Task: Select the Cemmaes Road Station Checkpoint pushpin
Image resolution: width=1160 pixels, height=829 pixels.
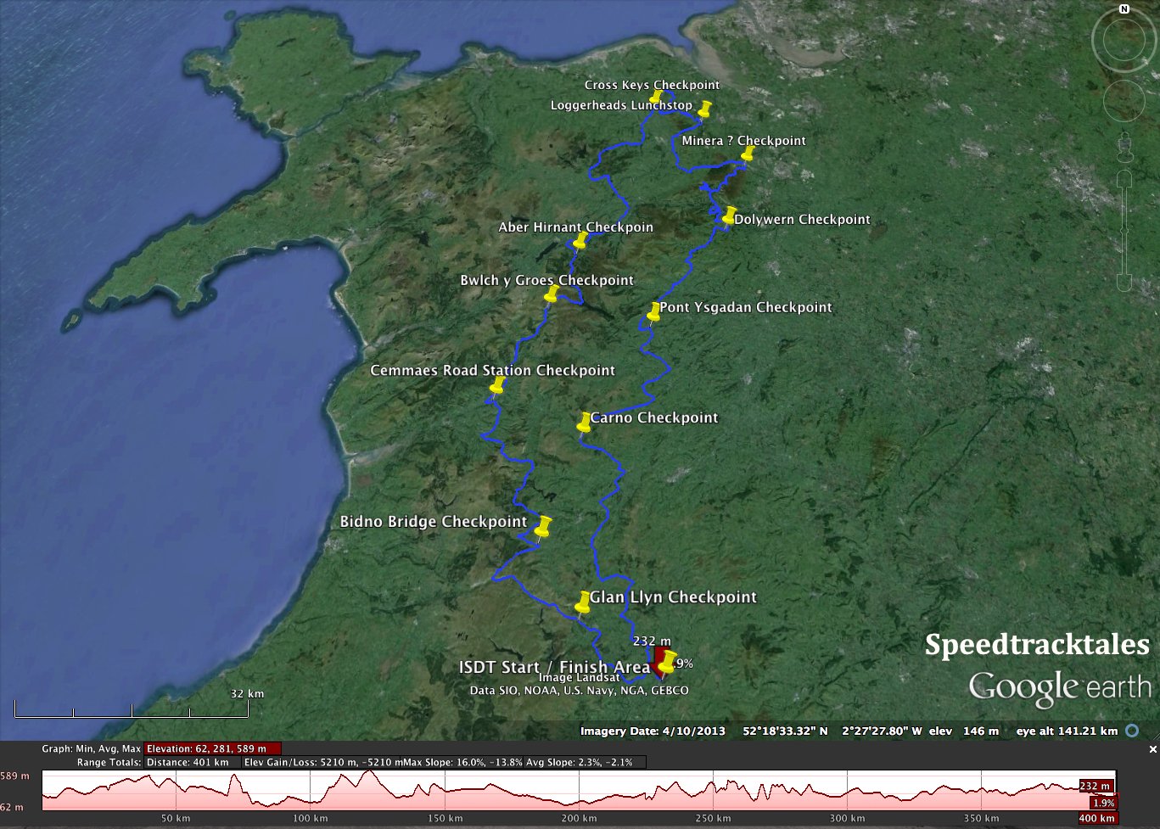Action: [498, 385]
